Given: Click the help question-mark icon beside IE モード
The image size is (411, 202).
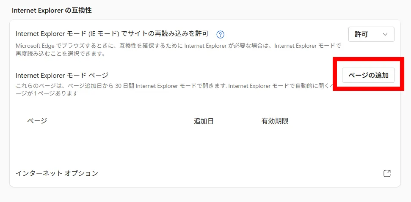Looking at the screenshot, I should click(220, 35).
